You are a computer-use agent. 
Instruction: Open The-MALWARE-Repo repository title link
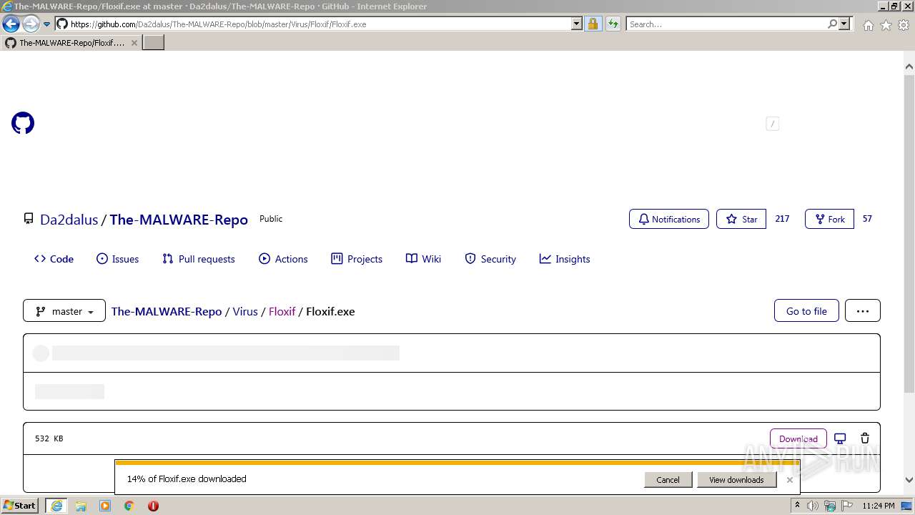179,220
